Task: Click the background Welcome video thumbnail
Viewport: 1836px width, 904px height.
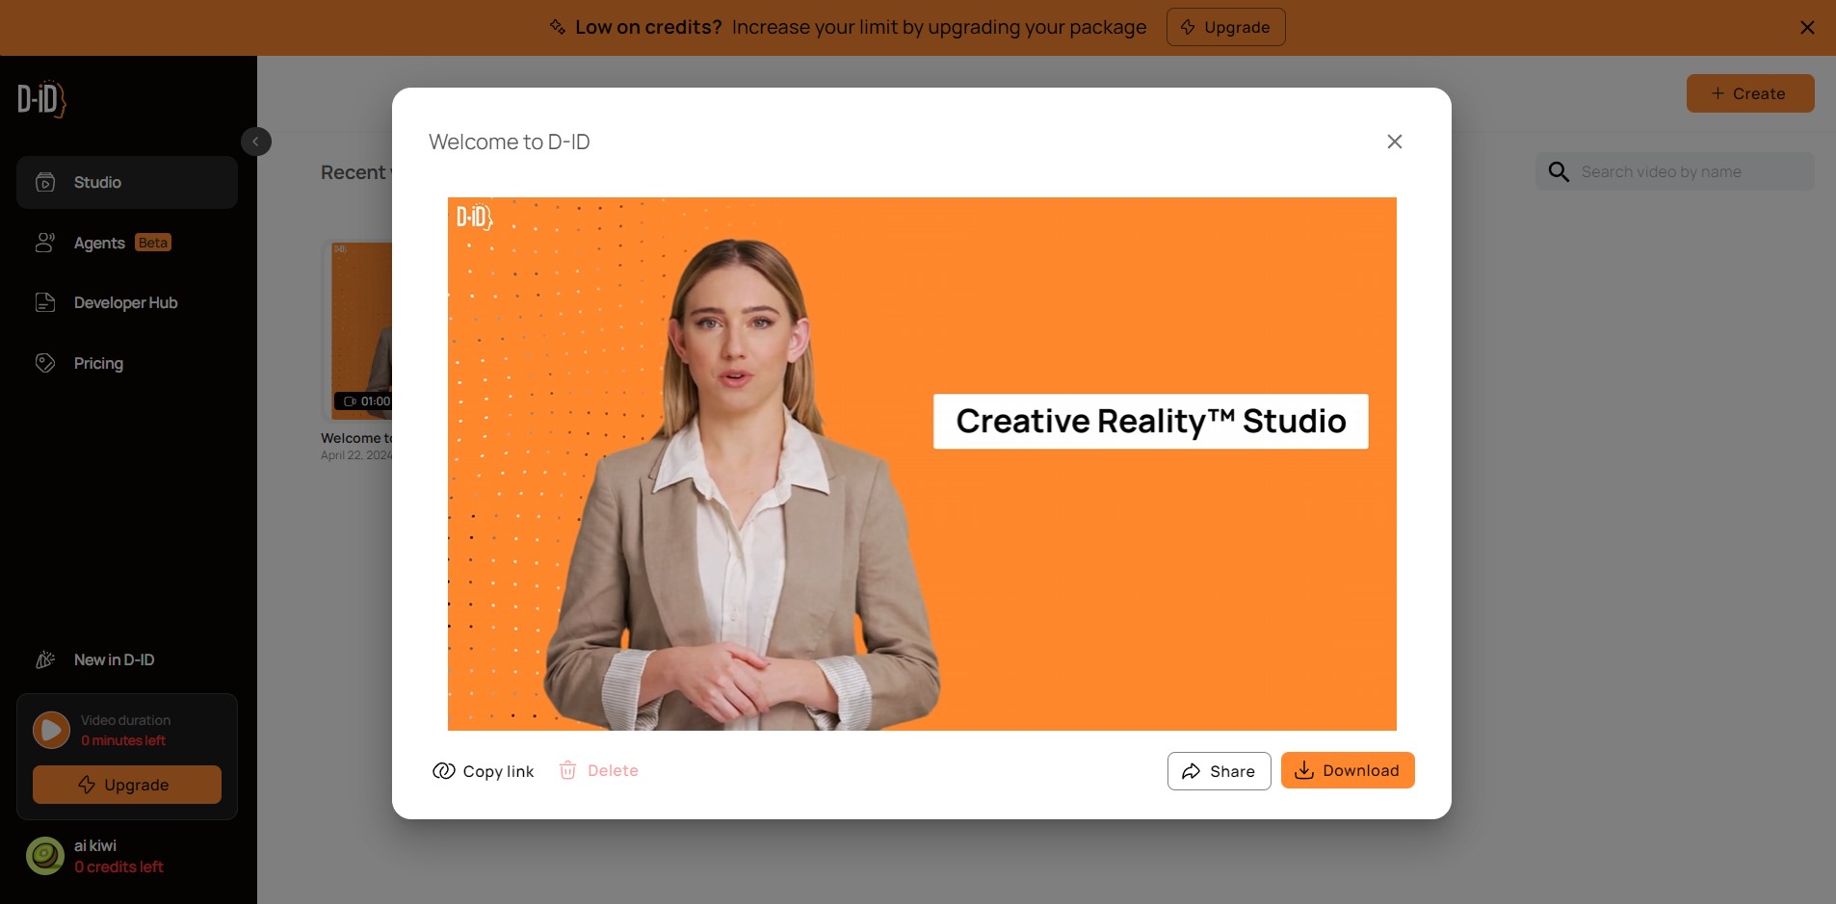Action: pos(357,330)
